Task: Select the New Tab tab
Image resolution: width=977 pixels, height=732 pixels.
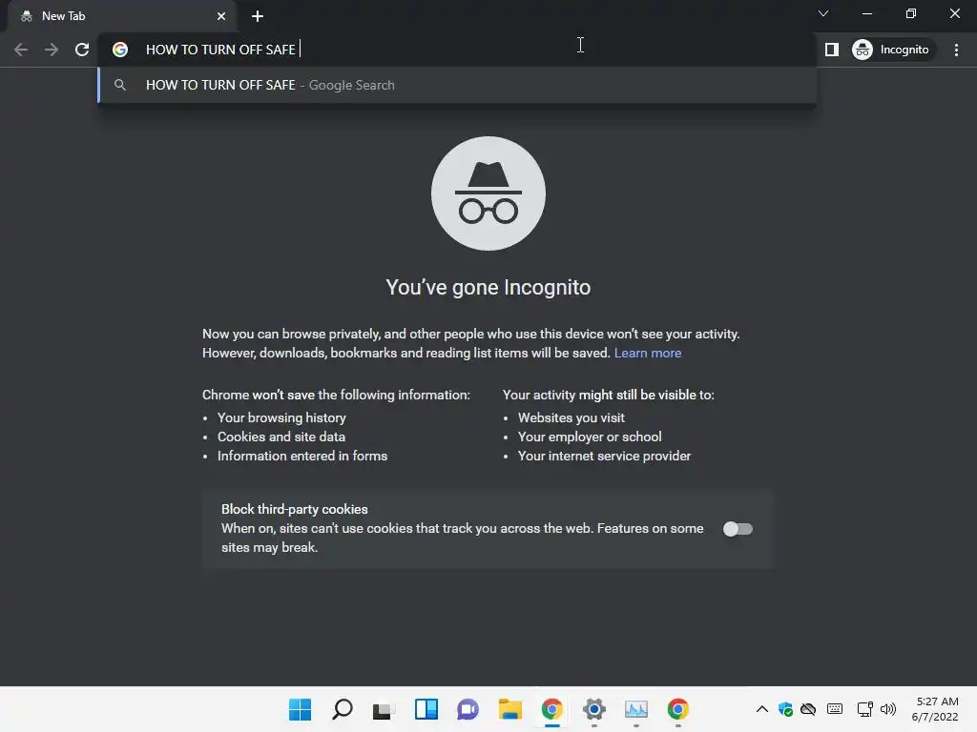Action: 121,16
